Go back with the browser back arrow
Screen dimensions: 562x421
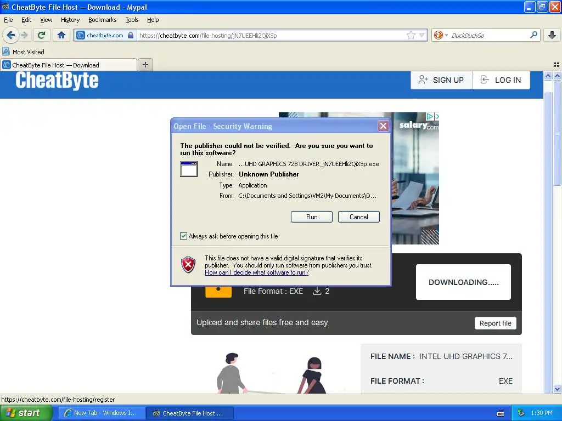(x=10, y=35)
